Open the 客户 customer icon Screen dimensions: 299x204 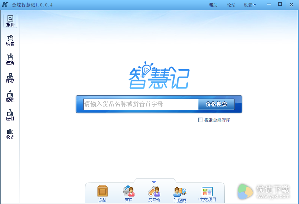[x=128, y=193]
